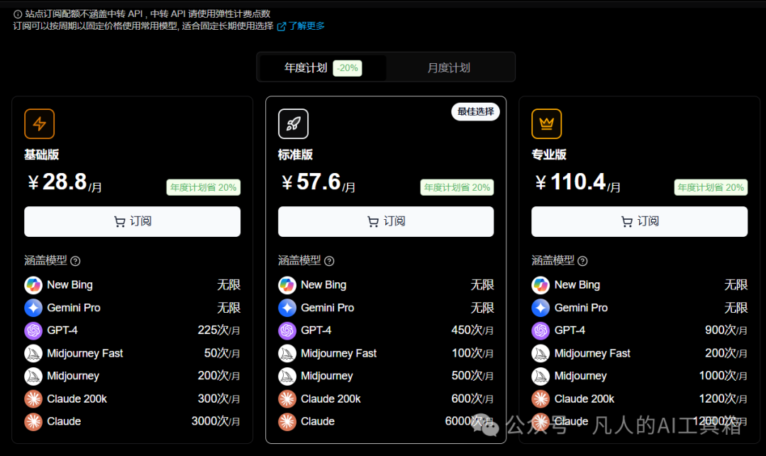
Task: Click the 3000次/月 Claude quota
Action: pyautogui.click(x=216, y=421)
